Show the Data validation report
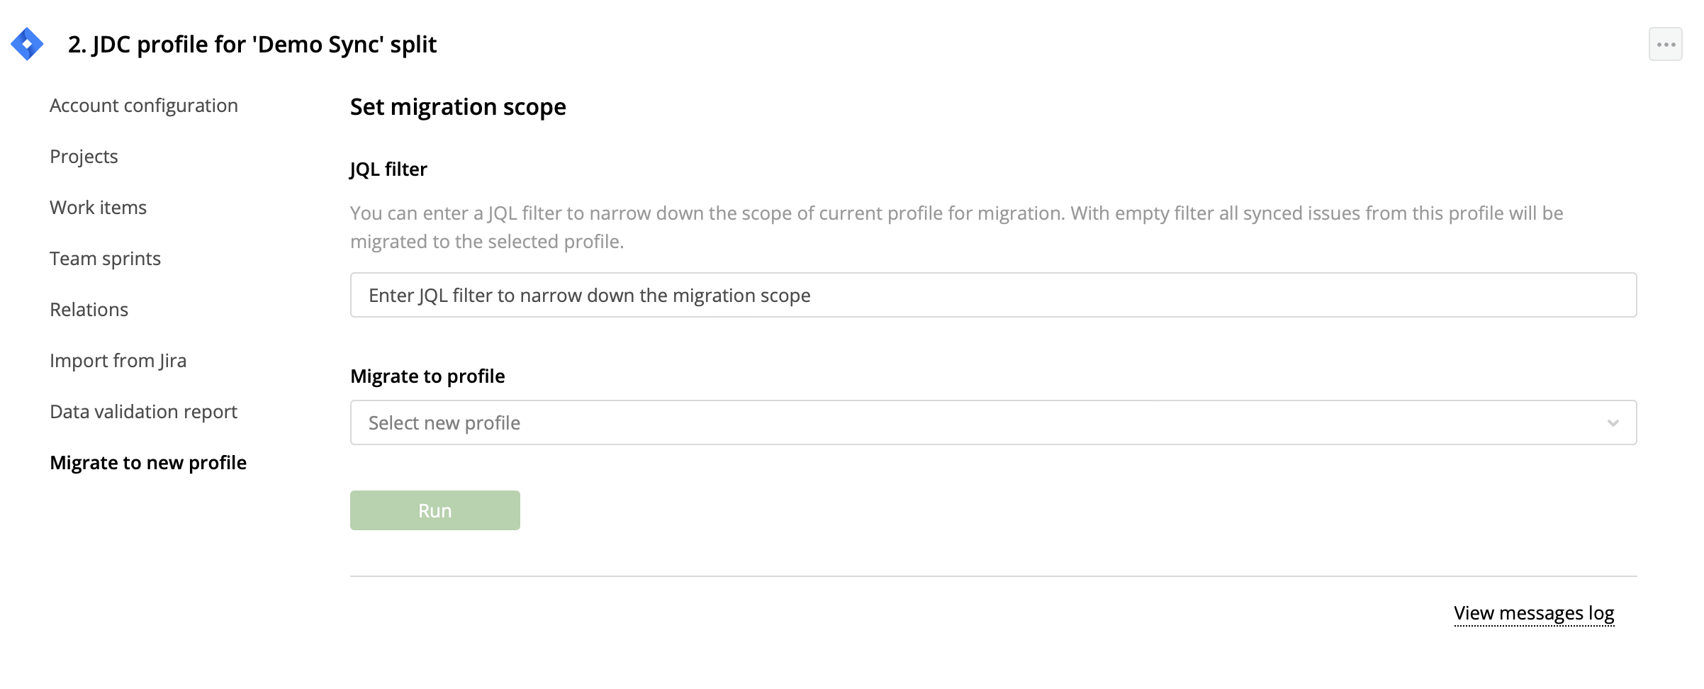 (x=143, y=412)
